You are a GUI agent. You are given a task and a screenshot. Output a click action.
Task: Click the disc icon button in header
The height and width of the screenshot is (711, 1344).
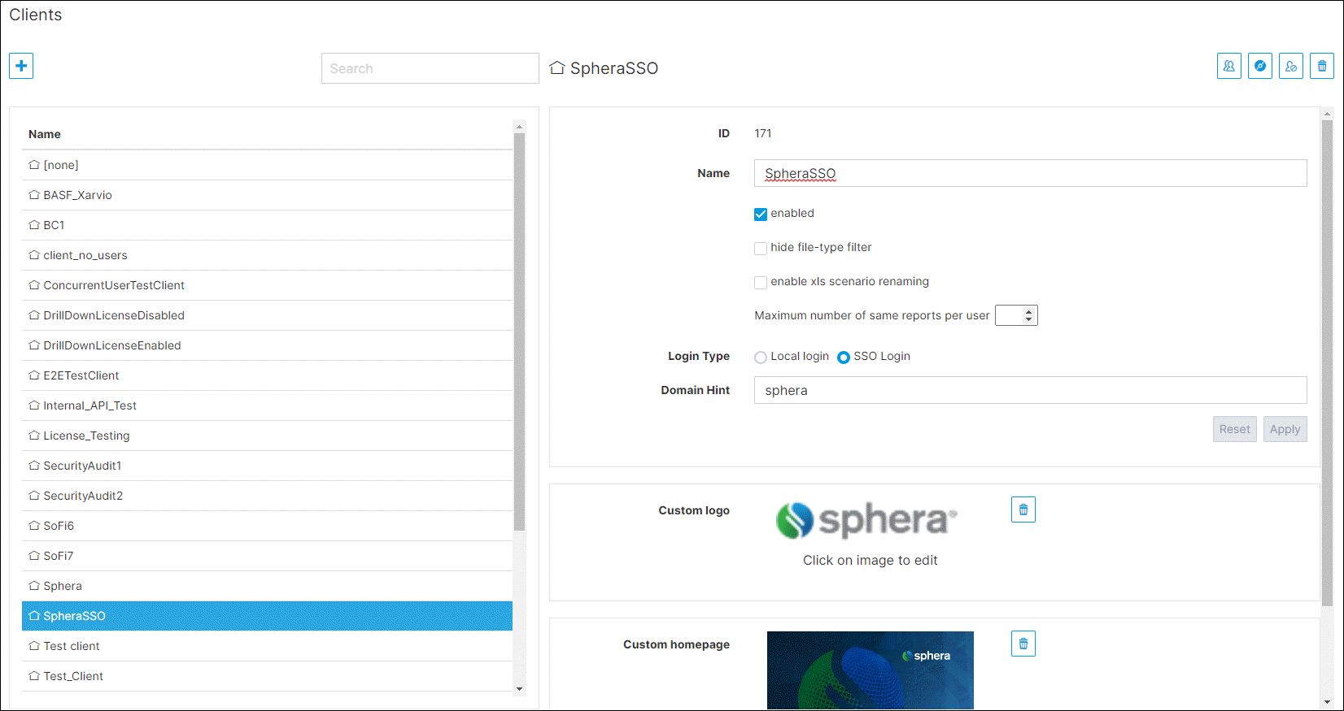[x=1260, y=66]
